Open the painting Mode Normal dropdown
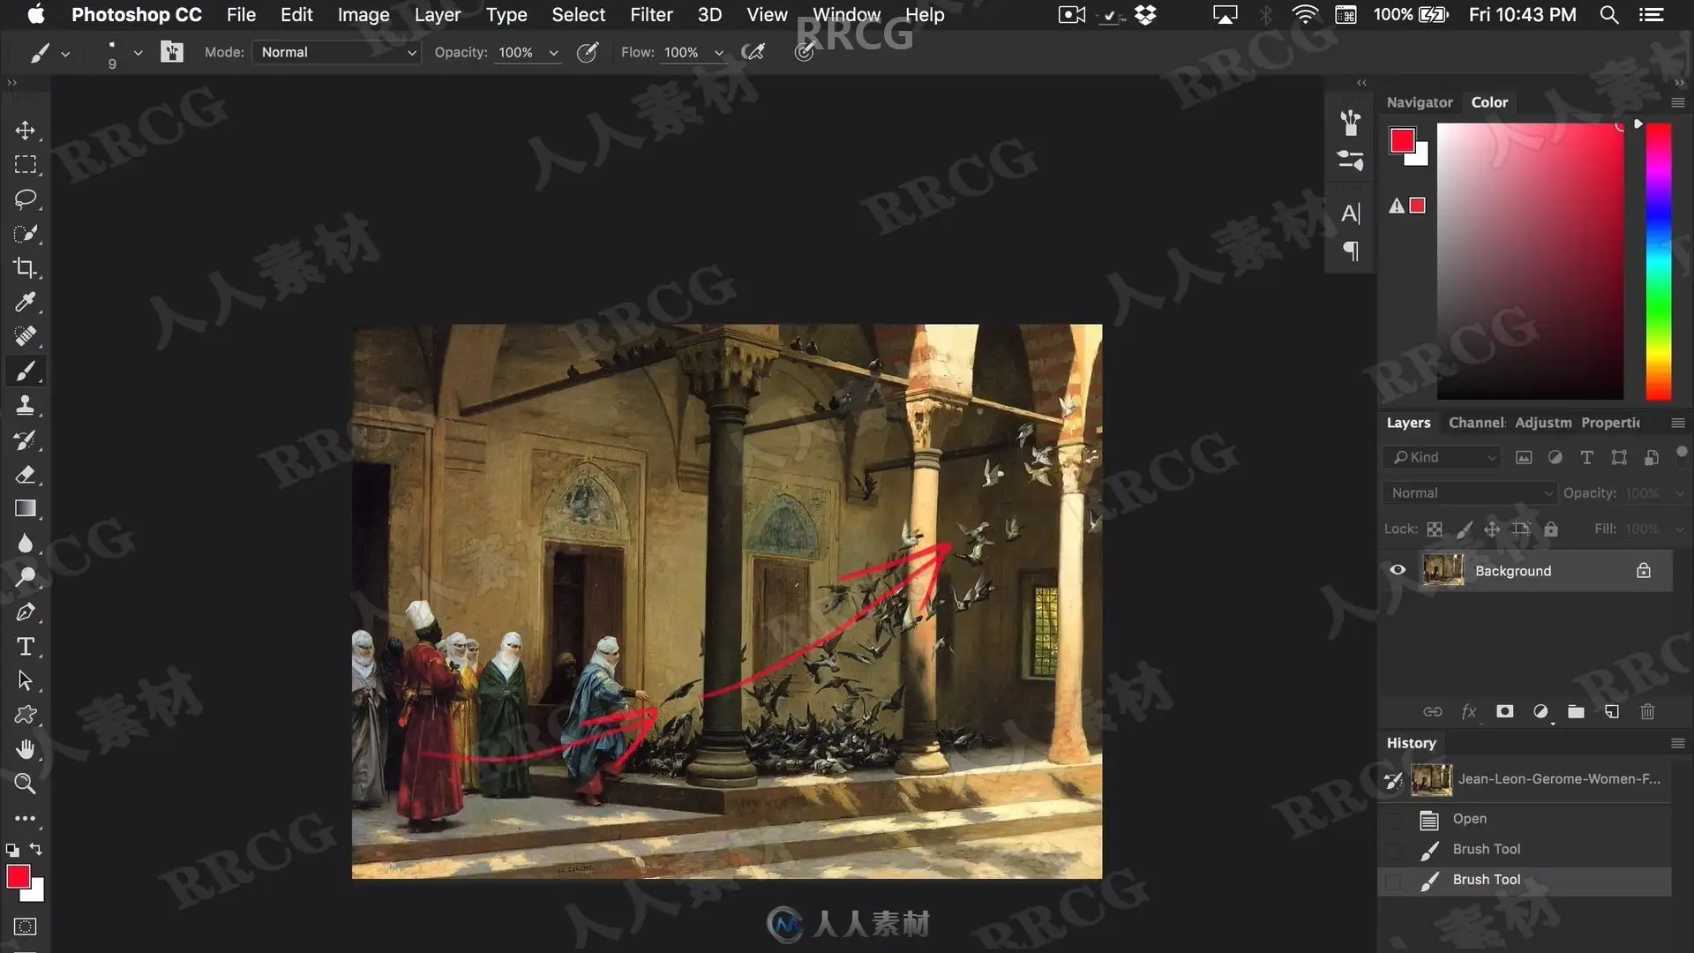This screenshot has width=1694, height=953. click(336, 52)
